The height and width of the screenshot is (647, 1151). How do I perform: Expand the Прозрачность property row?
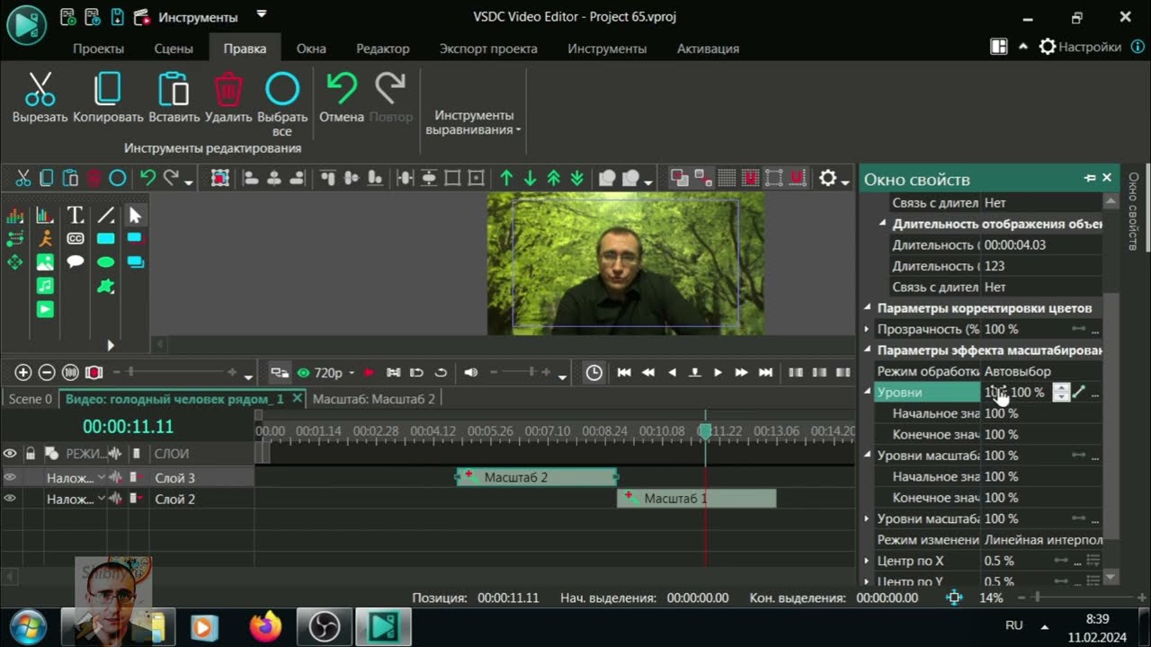click(868, 329)
